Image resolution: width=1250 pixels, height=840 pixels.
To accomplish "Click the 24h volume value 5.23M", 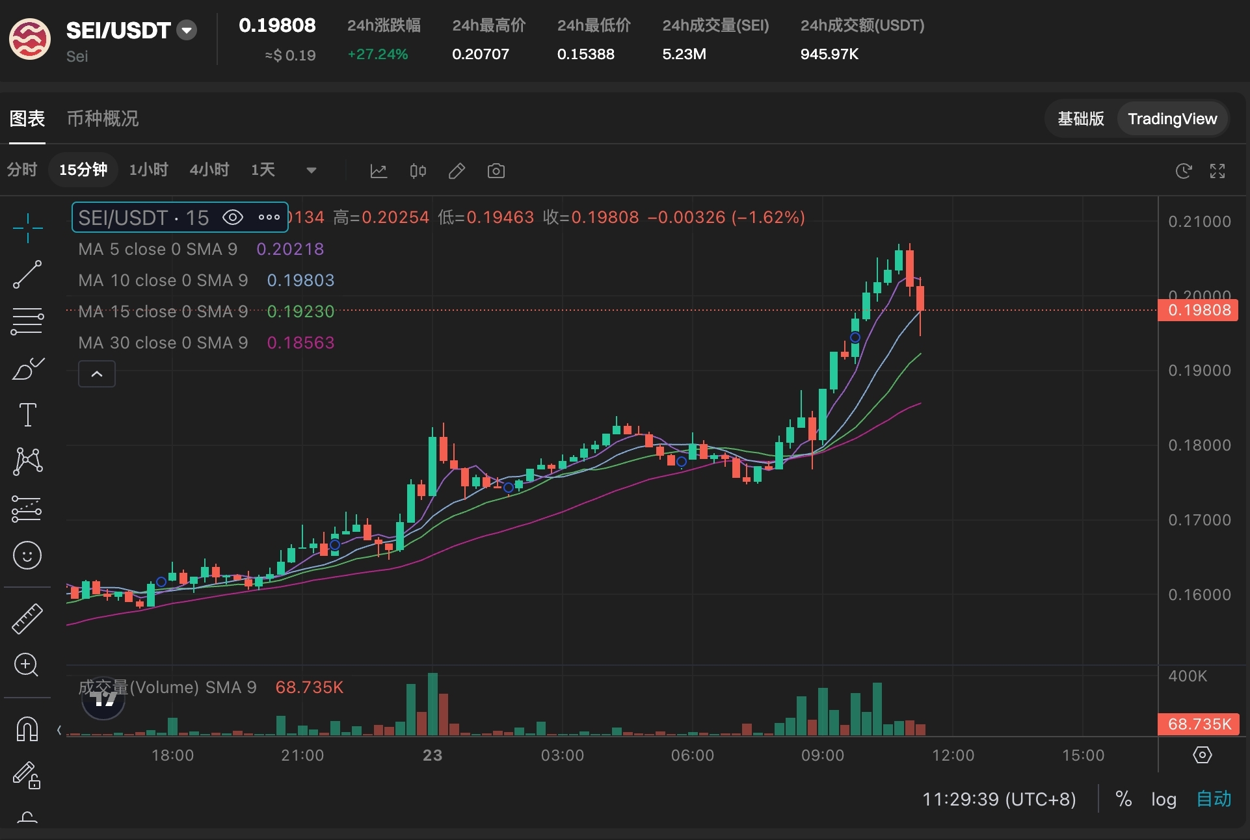I will point(684,54).
